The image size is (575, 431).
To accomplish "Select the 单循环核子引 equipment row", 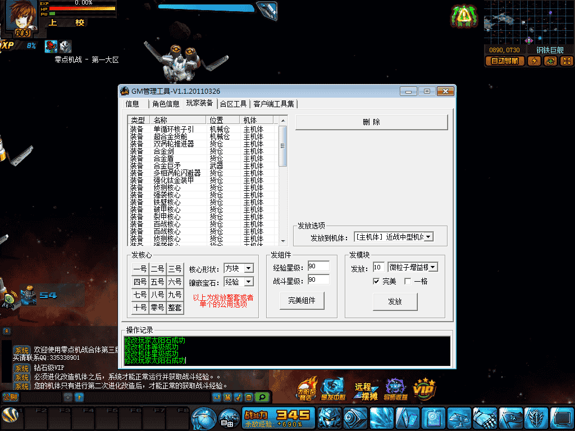I will [x=202, y=130].
